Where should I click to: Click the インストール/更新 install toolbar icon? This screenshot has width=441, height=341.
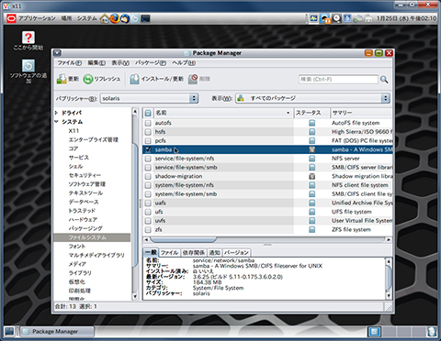point(134,79)
